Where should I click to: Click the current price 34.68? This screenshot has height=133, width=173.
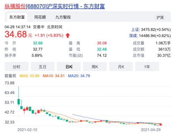coord(16,34)
